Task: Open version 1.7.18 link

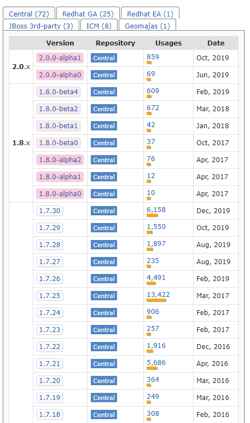Action: point(50,415)
